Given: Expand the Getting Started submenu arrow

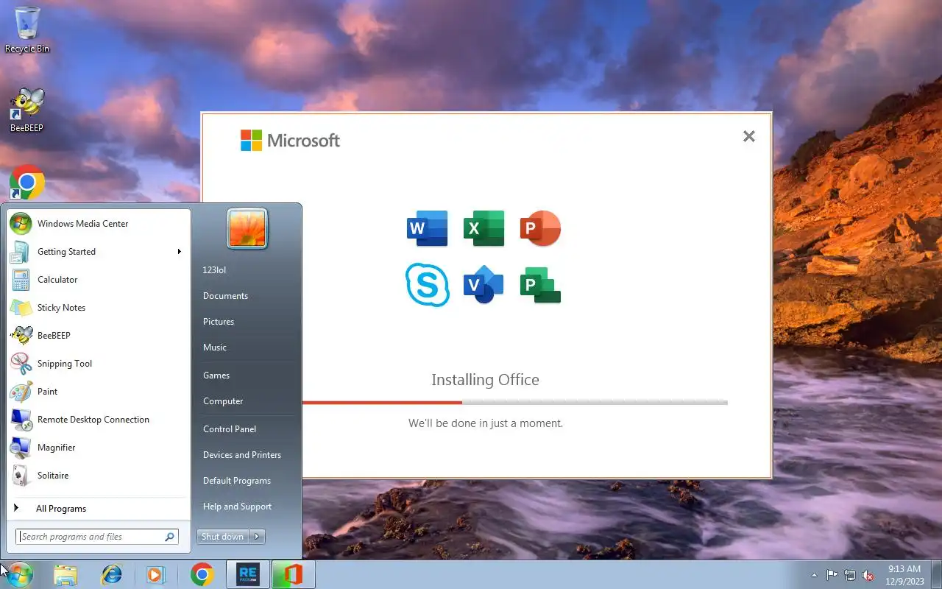Looking at the screenshot, I should coord(179,251).
